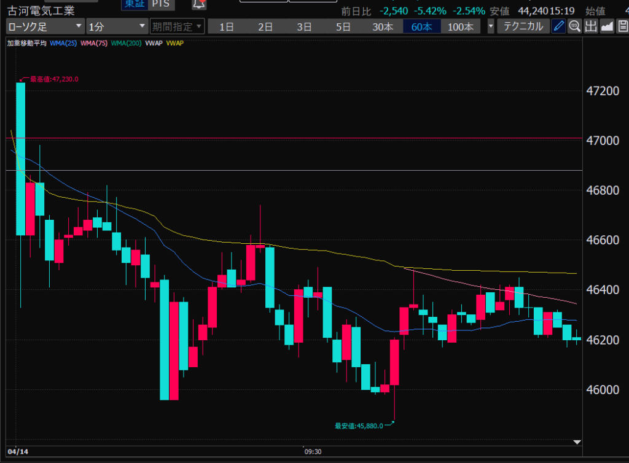Select the 1日 period tab
This screenshot has height=463, width=629.
coord(227,26)
